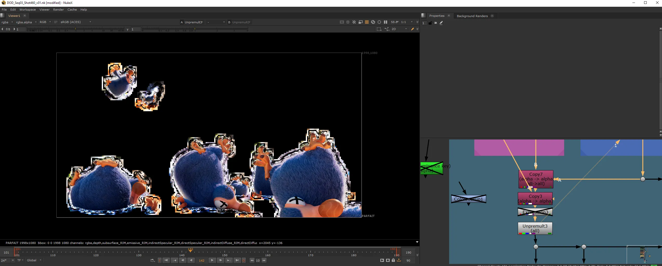Skip back by ten frames

click(x=252, y=261)
